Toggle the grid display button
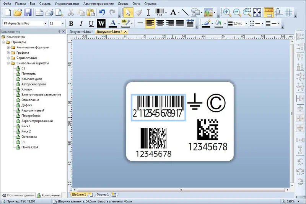Screen dimensions: 306x204 pos(289,12)
